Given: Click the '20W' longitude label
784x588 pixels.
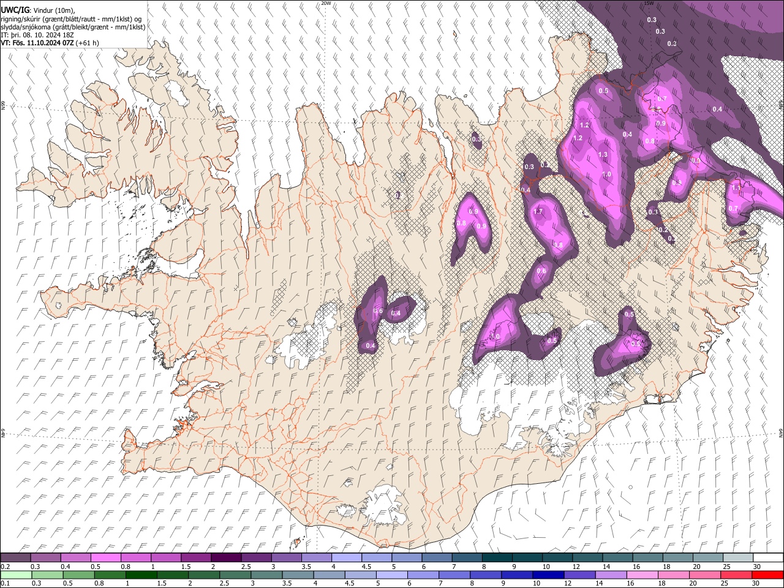Looking at the screenshot, I should [x=326, y=3].
